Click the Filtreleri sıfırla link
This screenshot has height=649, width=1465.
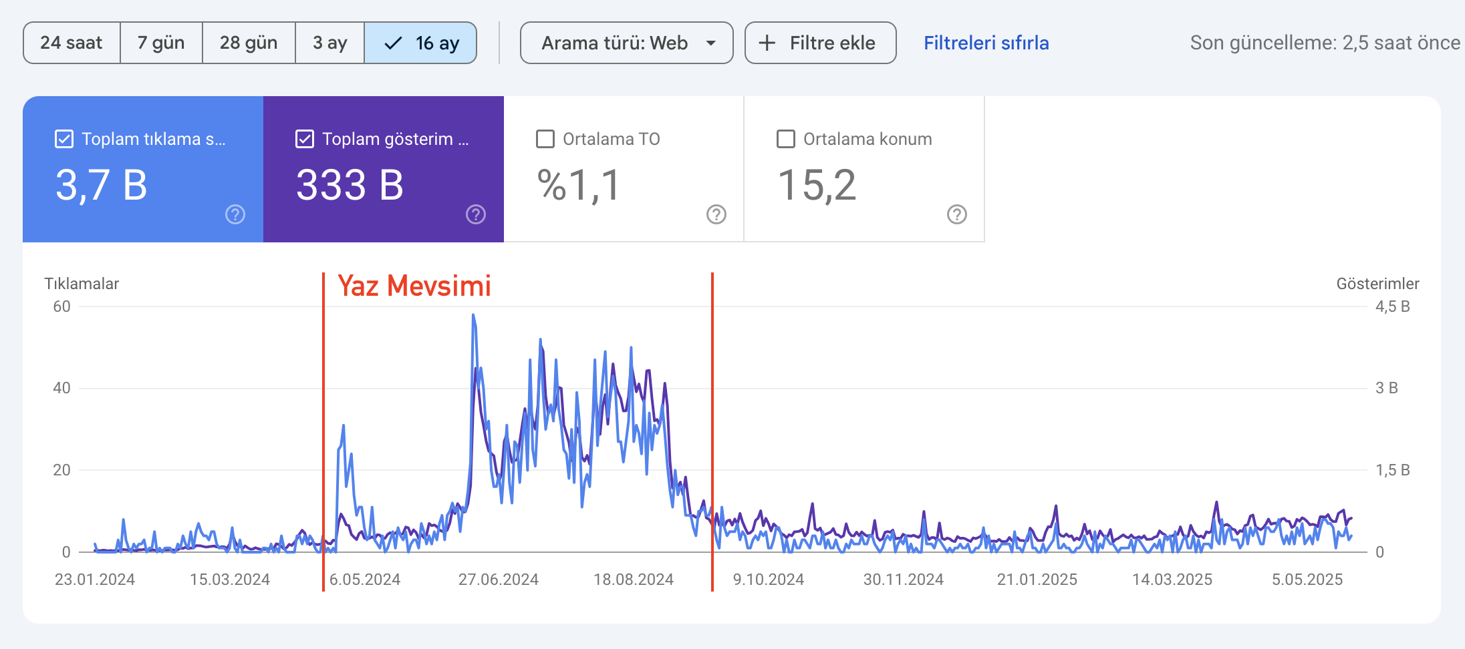coord(986,43)
